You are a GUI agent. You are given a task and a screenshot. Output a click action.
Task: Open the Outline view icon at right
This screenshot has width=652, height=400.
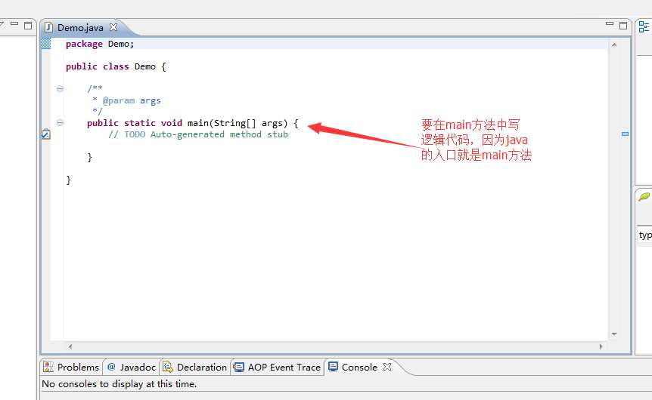(x=644, y=27)
